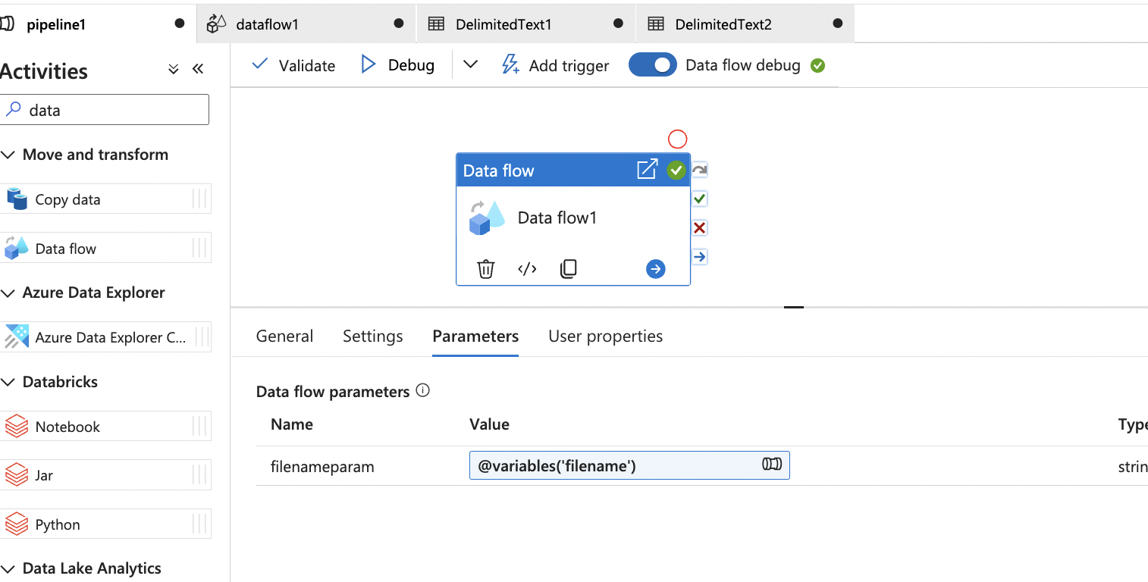
Task: Open the Settings properties tab
Action: 373,336
